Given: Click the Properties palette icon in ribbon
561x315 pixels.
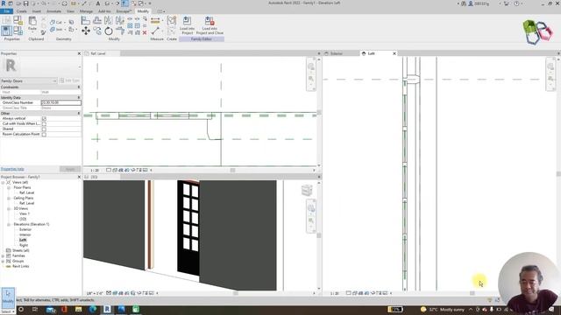Looking at the screenshot, I should (6, 31).
